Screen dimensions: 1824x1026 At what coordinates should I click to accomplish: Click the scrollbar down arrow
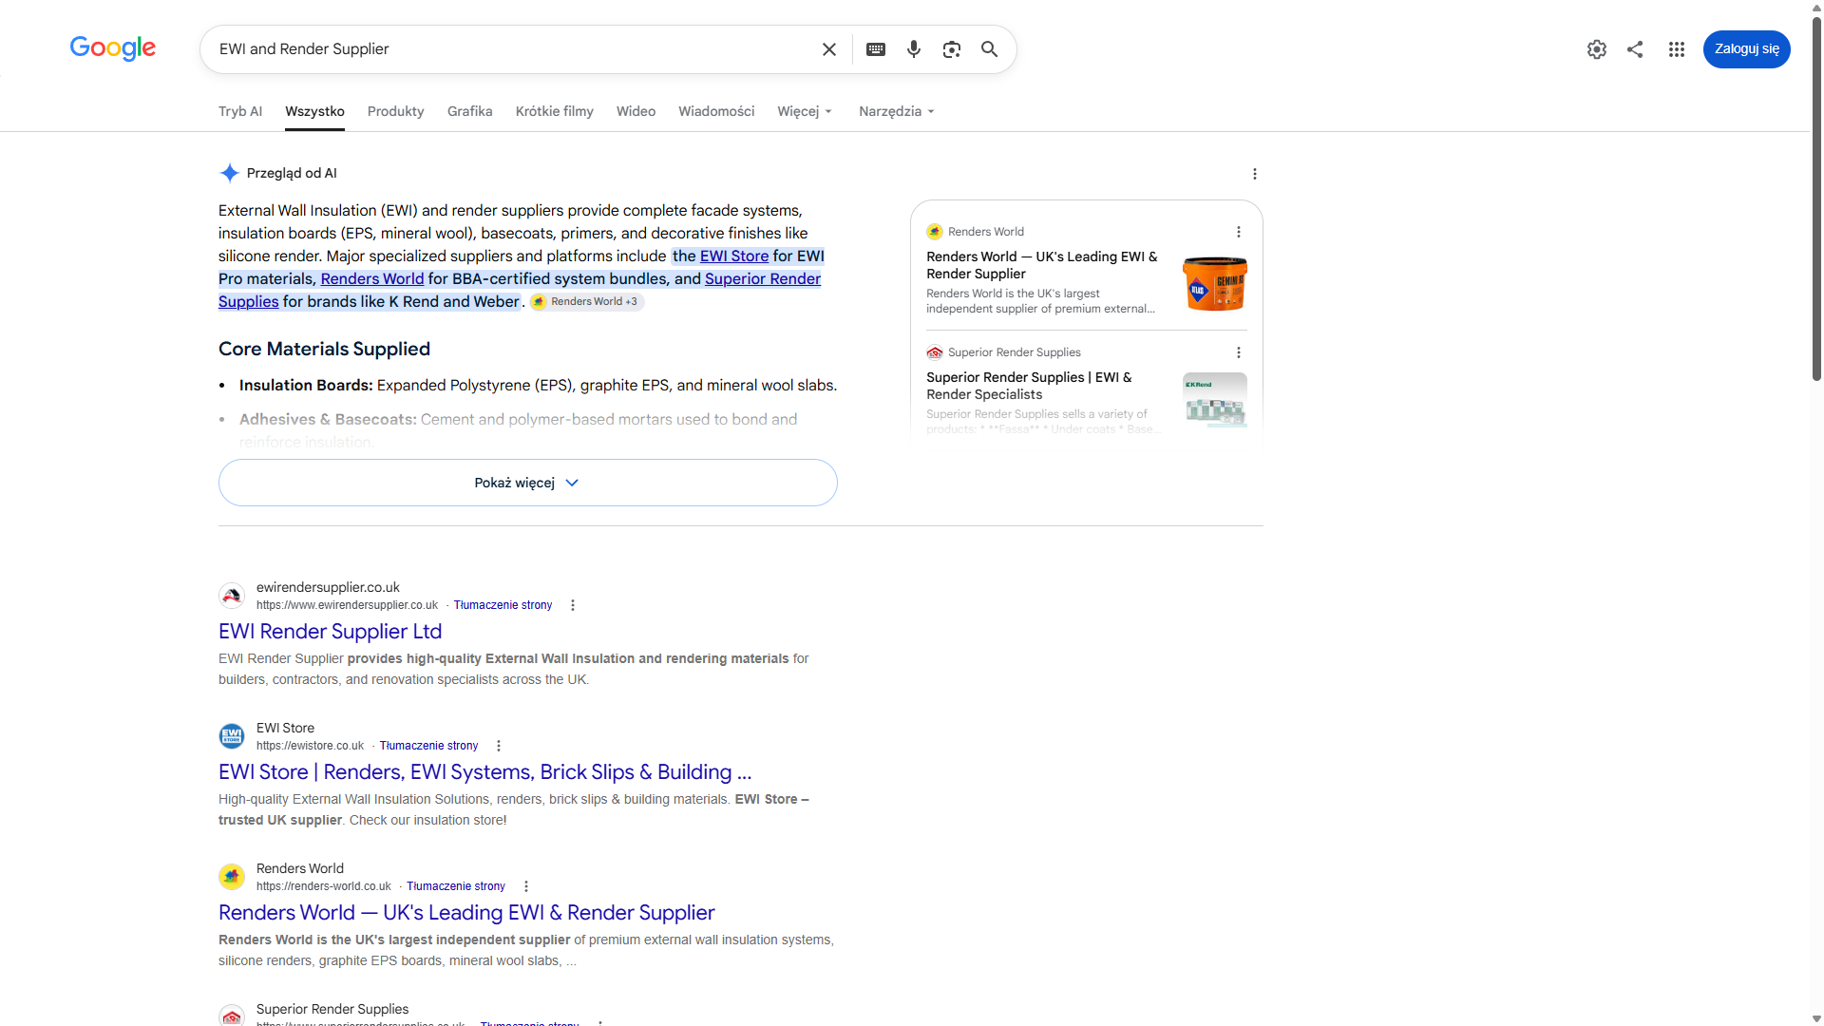coord(1816,1018)
